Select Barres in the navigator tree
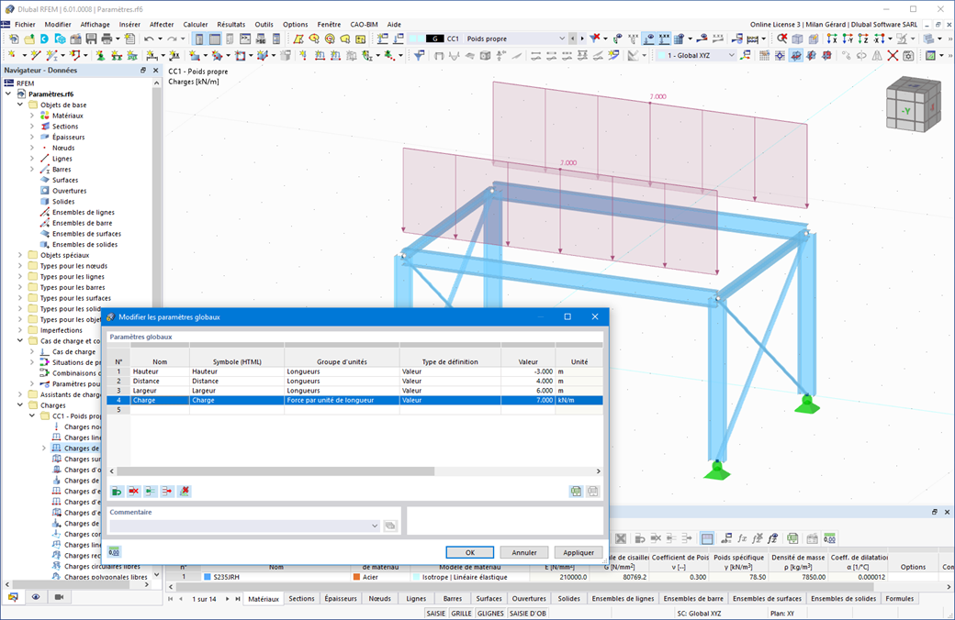955x620 pixels. pos(62,169)
